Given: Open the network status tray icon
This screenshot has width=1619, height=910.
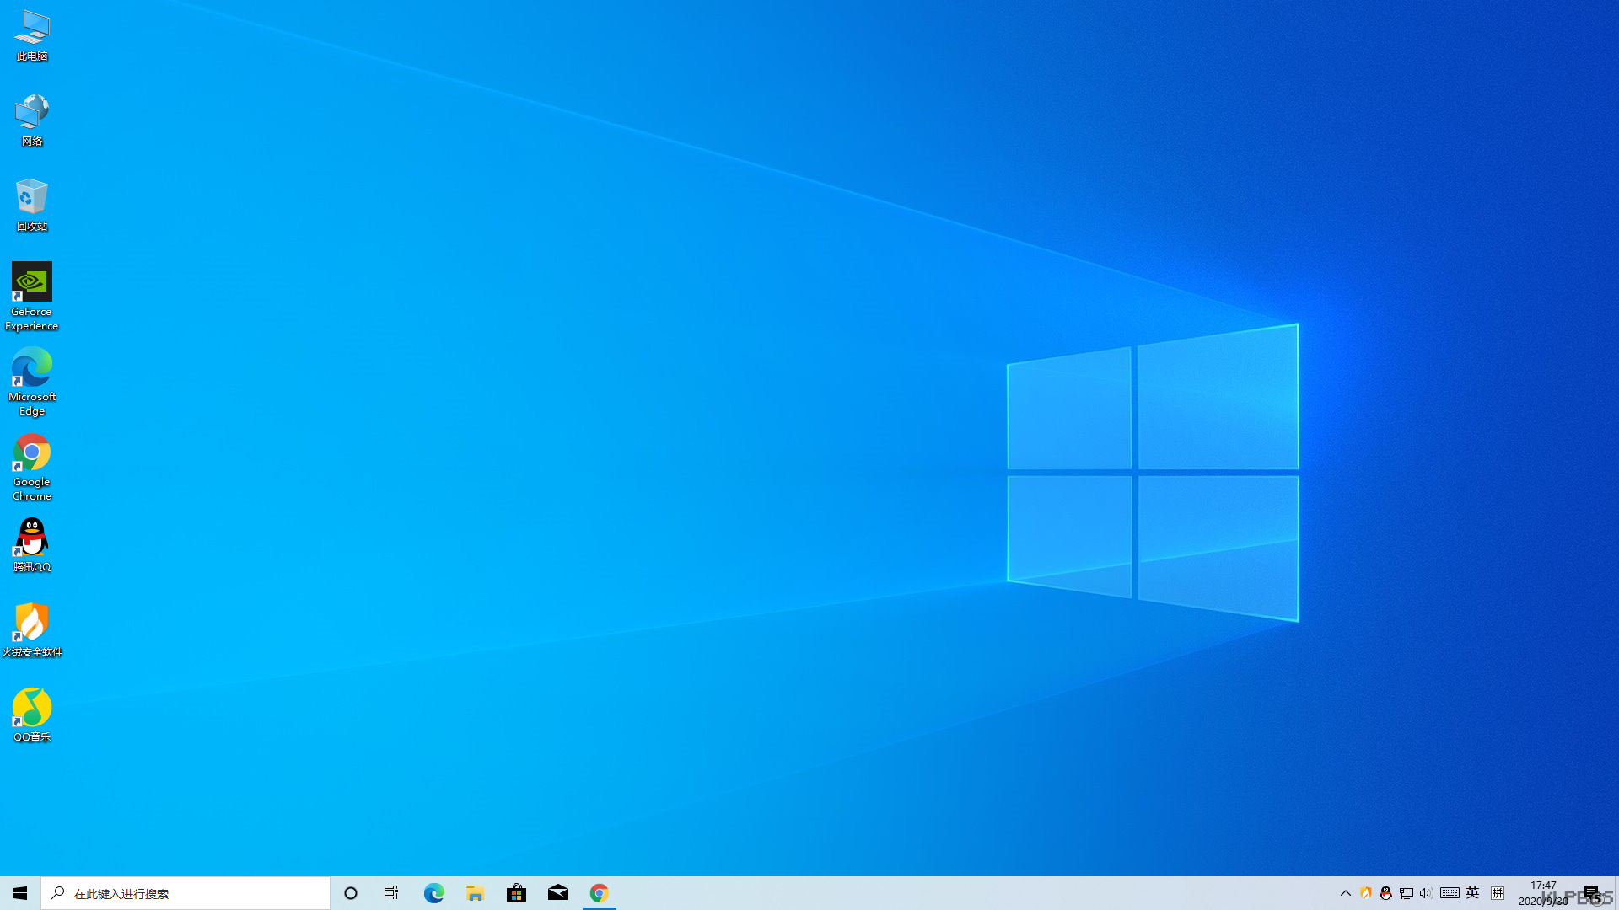Looking at the screenshot, I should (1406, 893).
